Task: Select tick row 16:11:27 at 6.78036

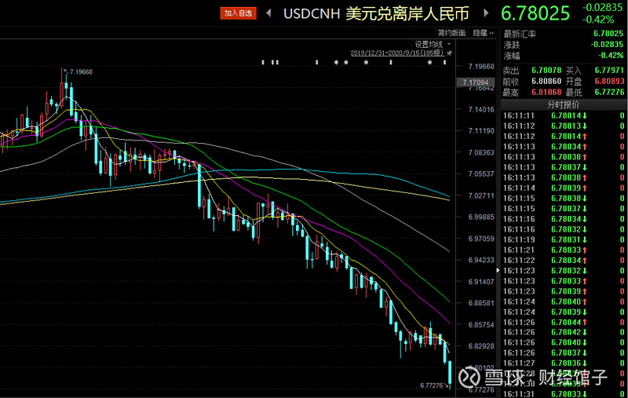Action: click(563, 363)
